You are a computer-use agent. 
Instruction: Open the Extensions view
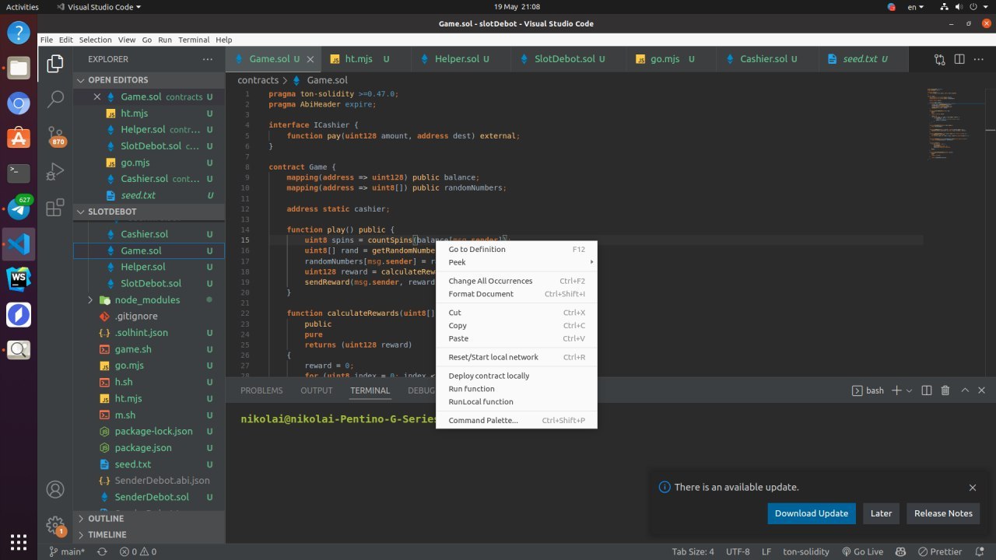[x=55, y=208]
